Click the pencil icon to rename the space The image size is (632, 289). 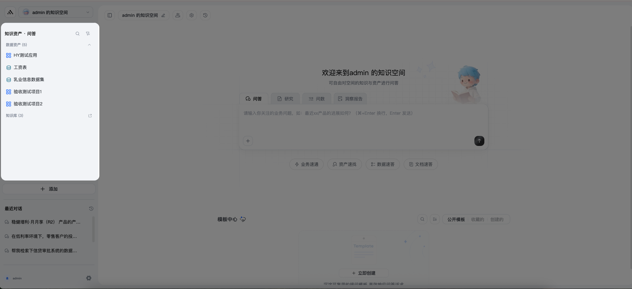point(163,15)
